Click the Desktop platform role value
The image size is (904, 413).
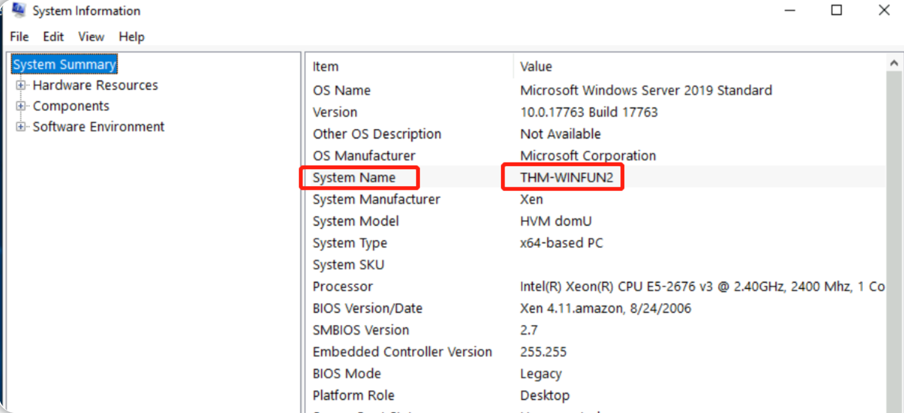coord(545,396)
